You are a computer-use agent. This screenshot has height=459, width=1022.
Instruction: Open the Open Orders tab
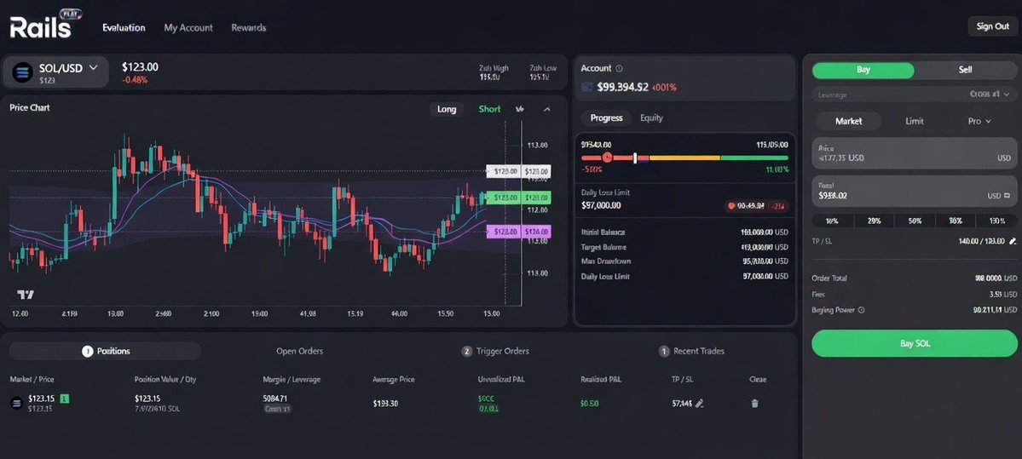pos(300,351)
